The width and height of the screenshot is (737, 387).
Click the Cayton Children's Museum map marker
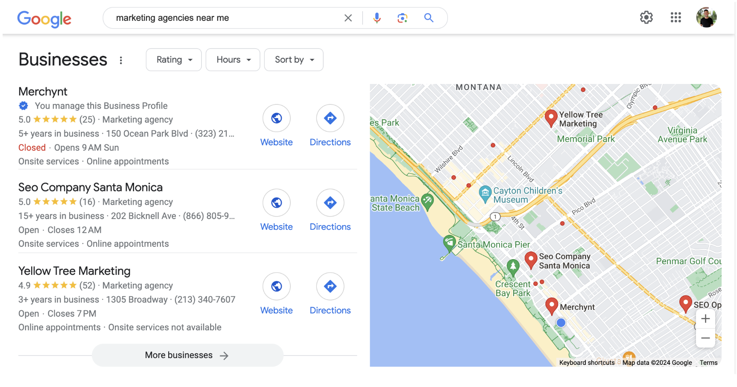[485, 194]
